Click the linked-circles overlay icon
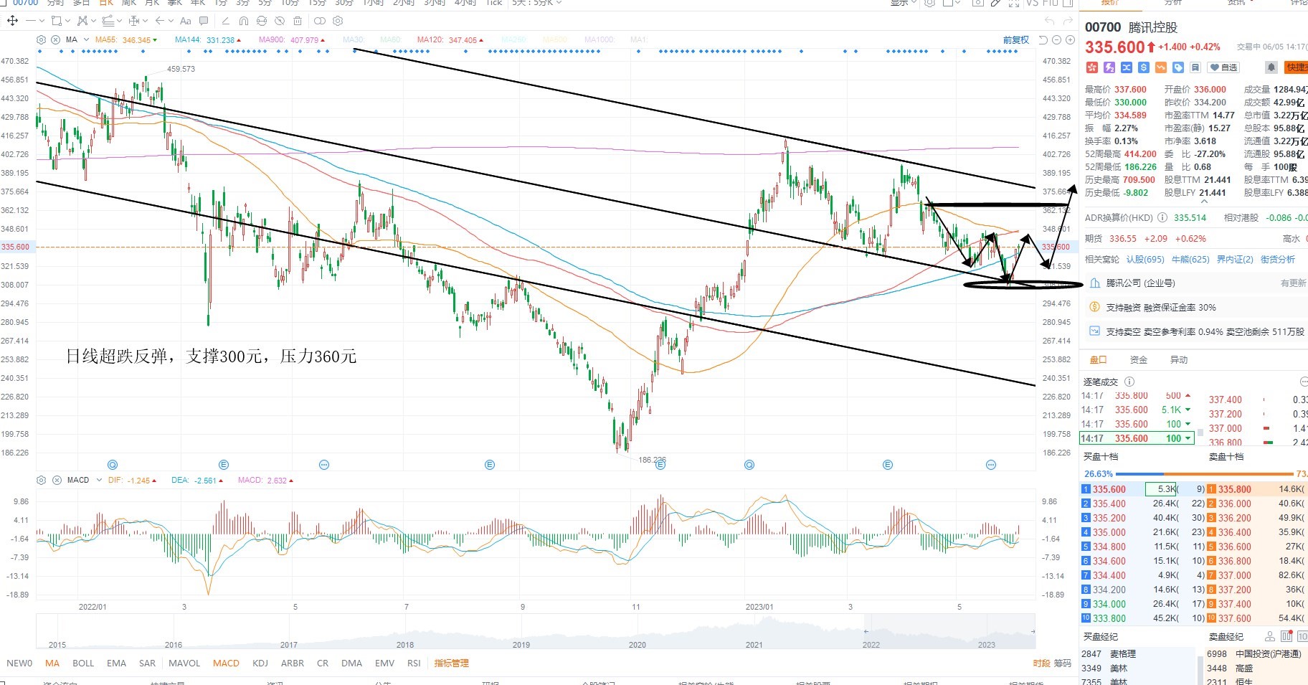Screen dimensions: 1308x685 (x=320, y=21)
